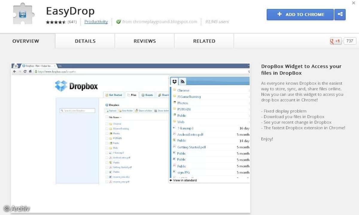
Task: Click the Search your Dropbox field
Action: 77,110
